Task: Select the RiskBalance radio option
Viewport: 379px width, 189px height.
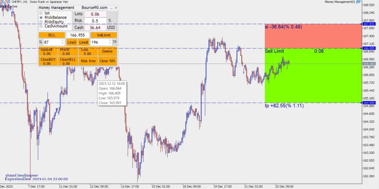Action: point(41,18)
